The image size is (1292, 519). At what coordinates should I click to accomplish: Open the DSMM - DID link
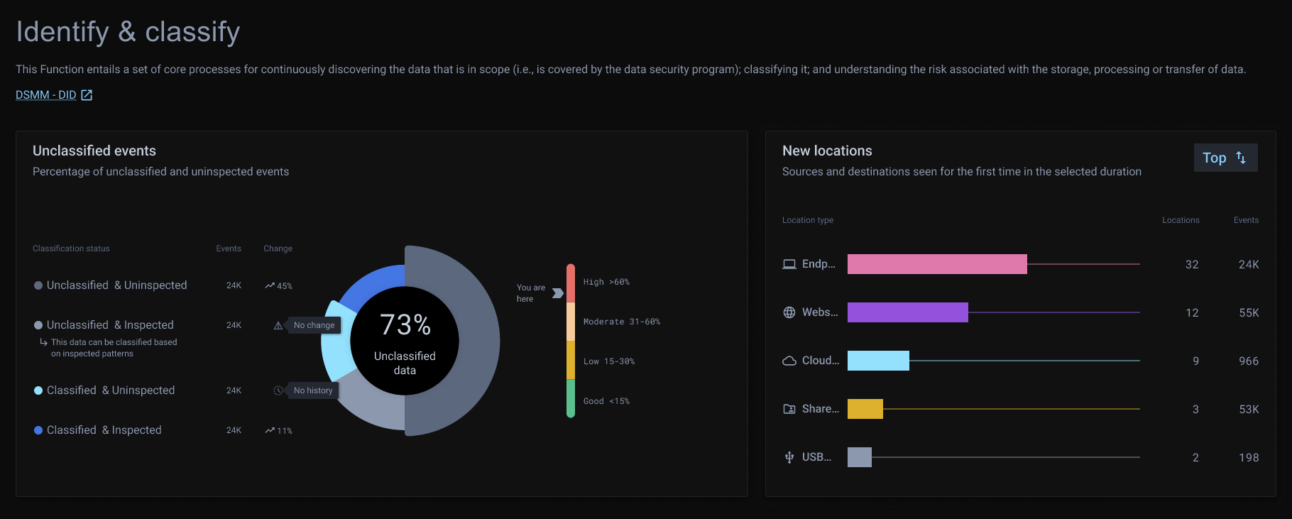pos(46,95)
